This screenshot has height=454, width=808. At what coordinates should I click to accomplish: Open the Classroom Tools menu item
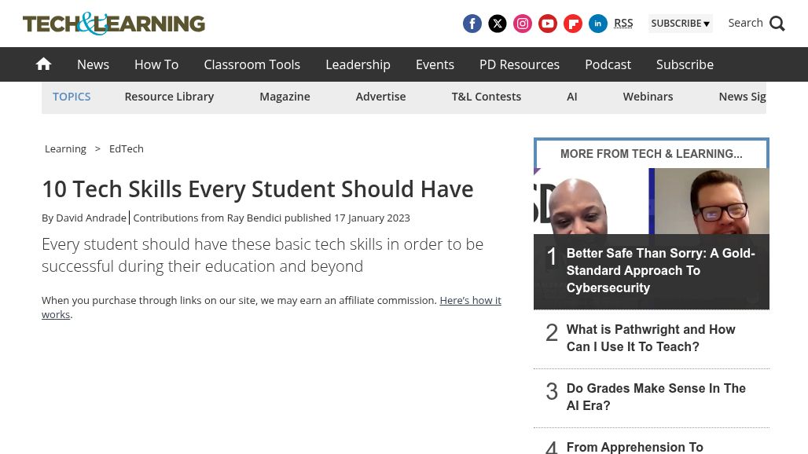[x=252, y=64]
